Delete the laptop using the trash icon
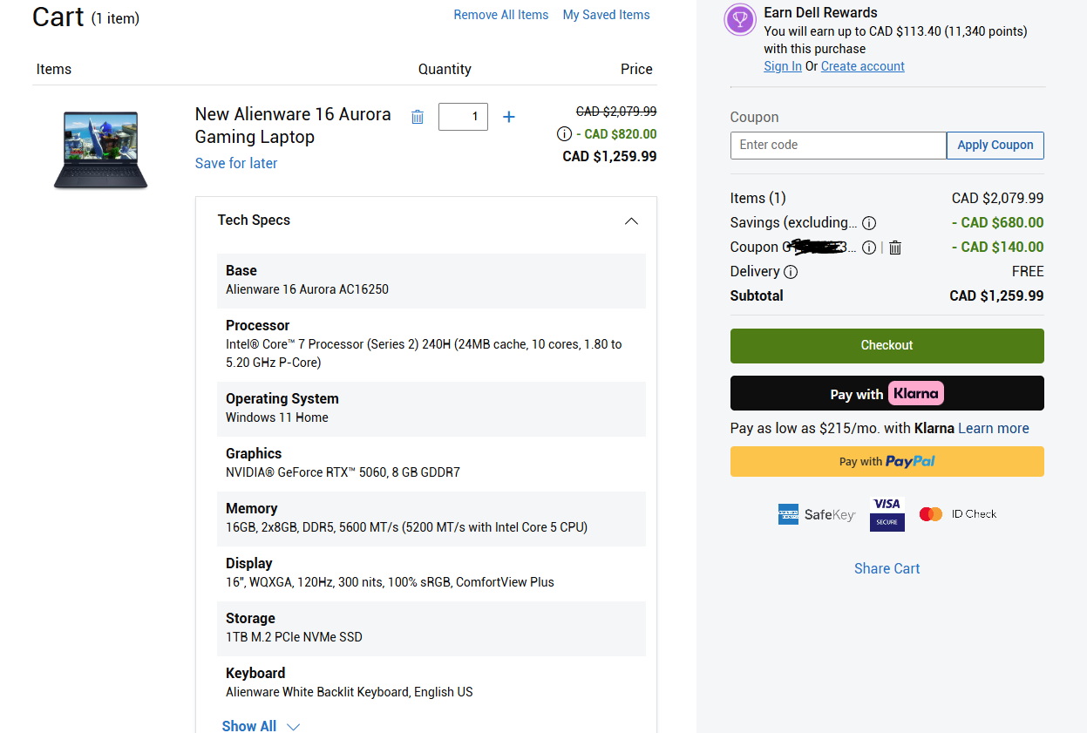Image resolution: width=1087 pixels, height=733 pixels. 418,117
